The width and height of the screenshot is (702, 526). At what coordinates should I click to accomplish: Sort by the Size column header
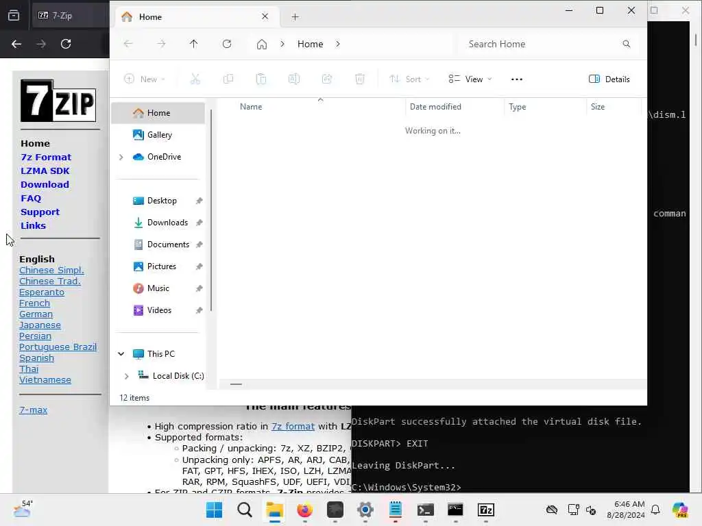pos(598,107)
